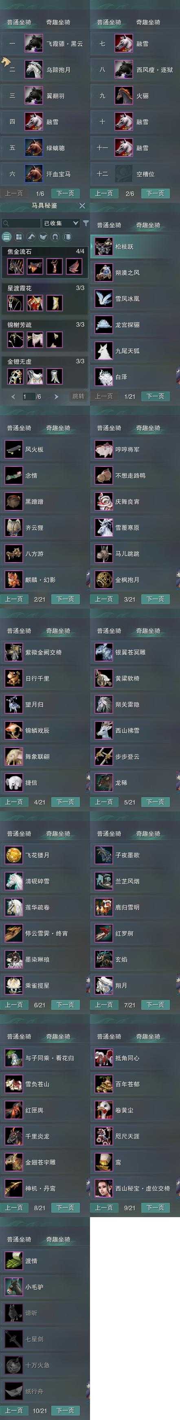
Task: Switch to 奇趣坐骑 tab above 松枝跃
Action: (148, 225)
